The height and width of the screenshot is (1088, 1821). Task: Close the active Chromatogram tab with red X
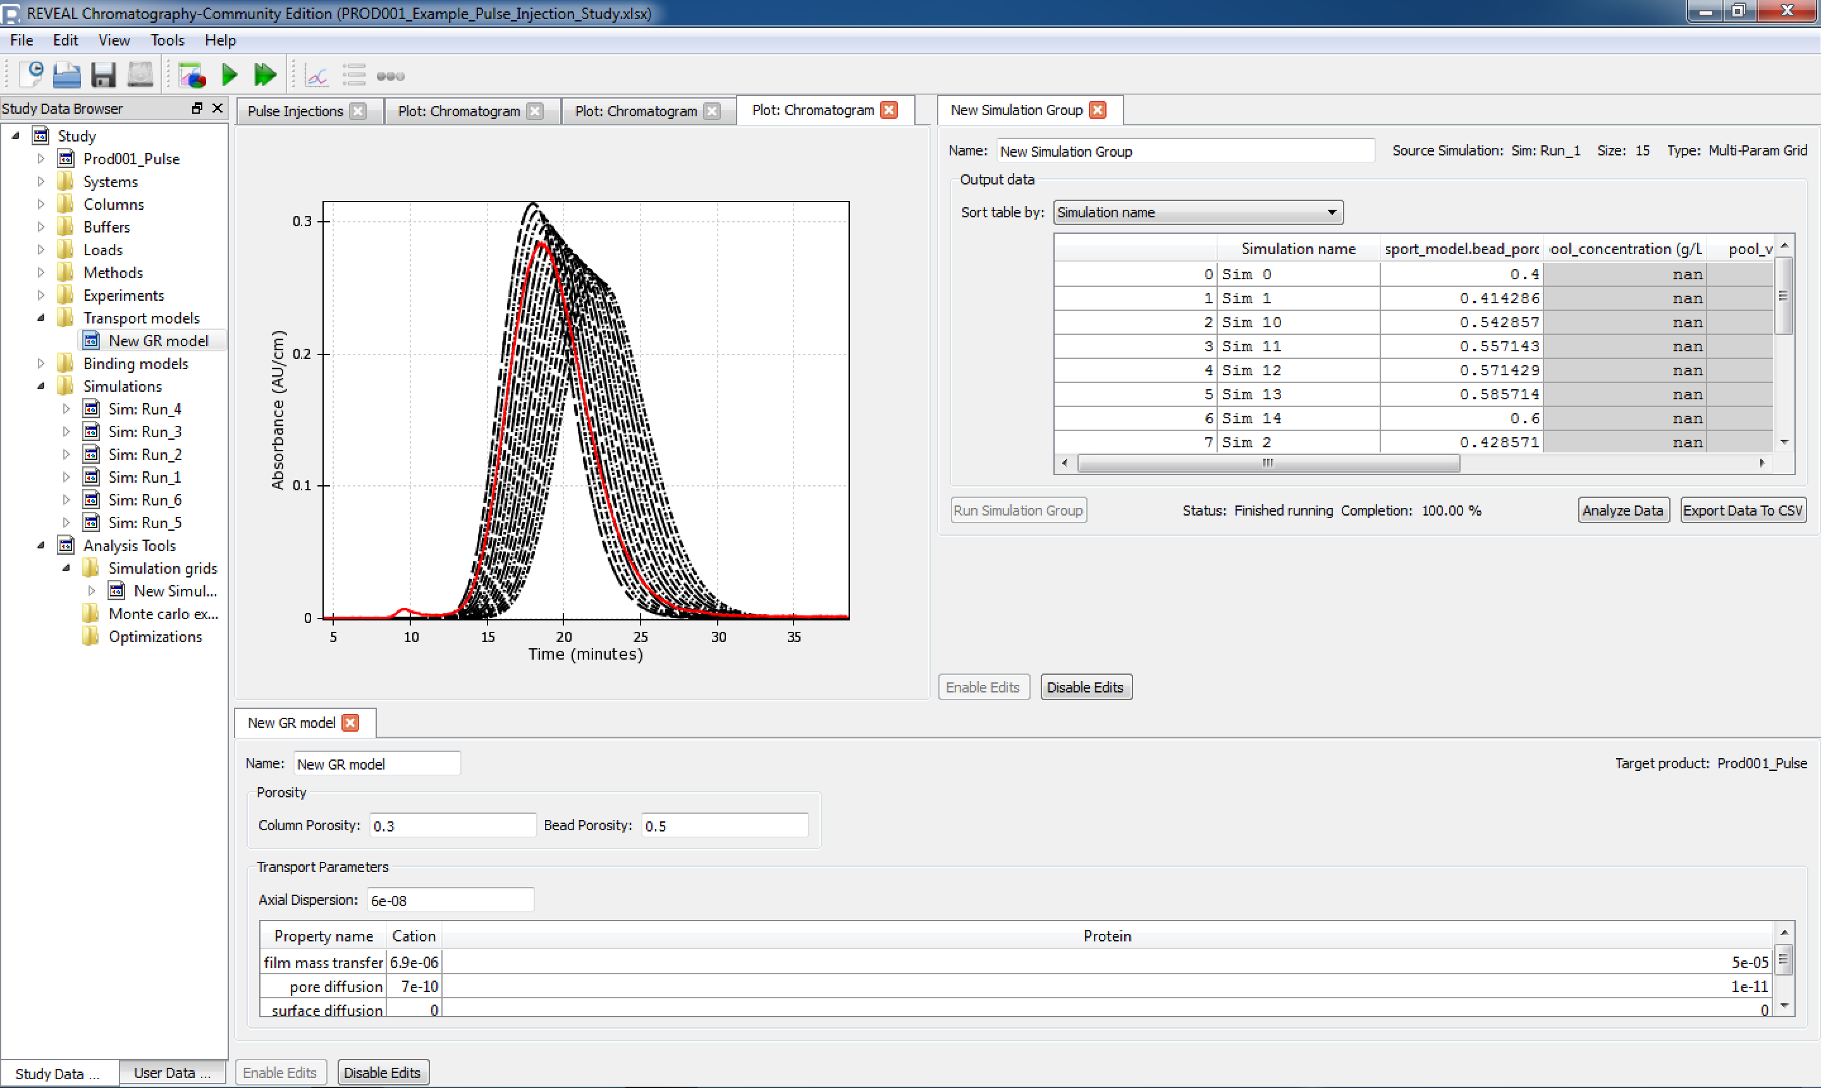[889, 110]
